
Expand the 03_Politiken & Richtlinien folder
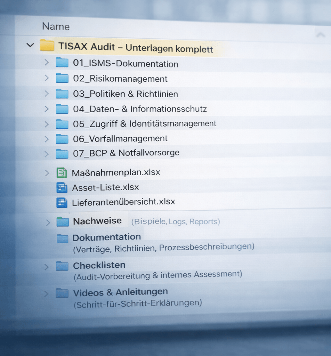[x=47, y=93]
